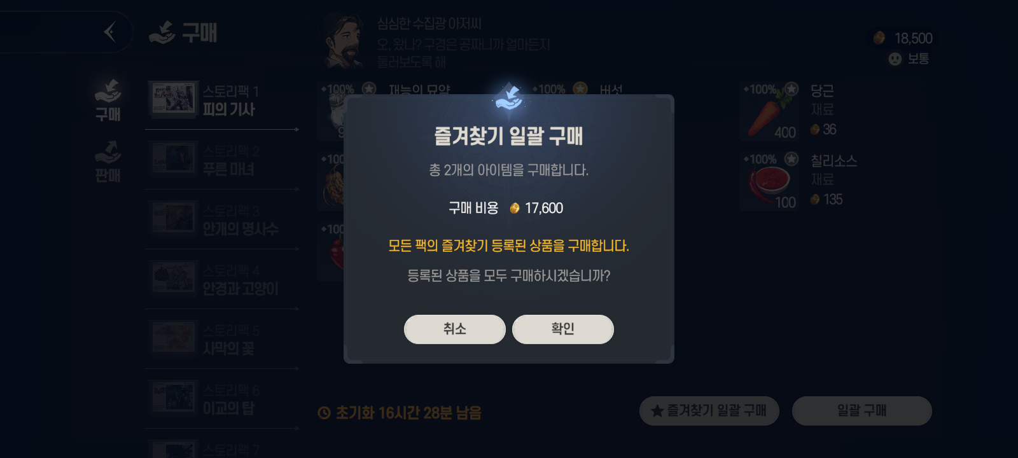The width and height of the screenshot is (1018, 458).
Task: Click the 취소 cancel button
Action: point(455,330)
